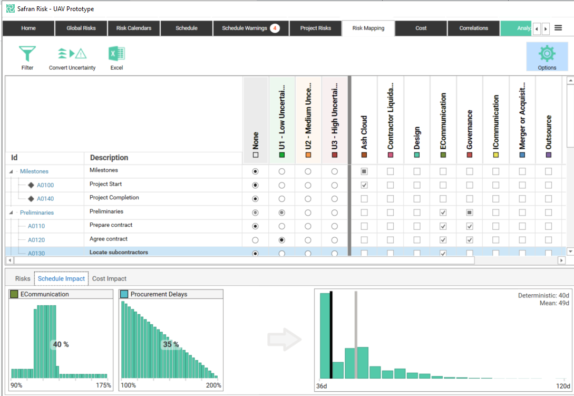The image size is (574, 396).
Task: Switch to the Cost Impact tab
Action: point(109,278)
